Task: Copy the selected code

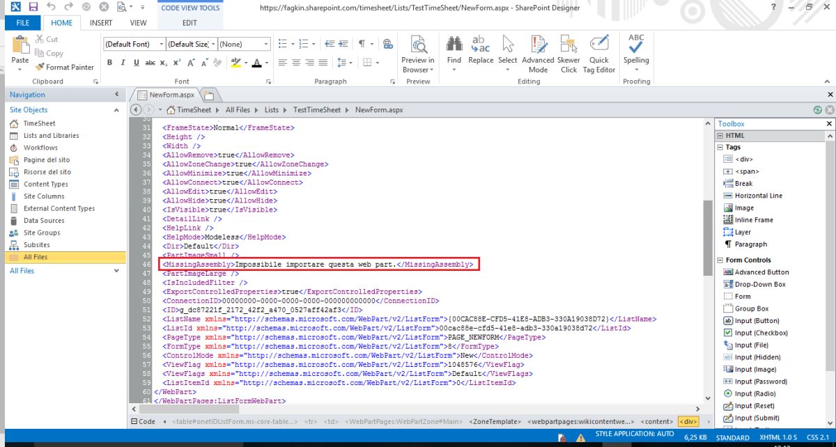Action: click(x=49, y=53)
